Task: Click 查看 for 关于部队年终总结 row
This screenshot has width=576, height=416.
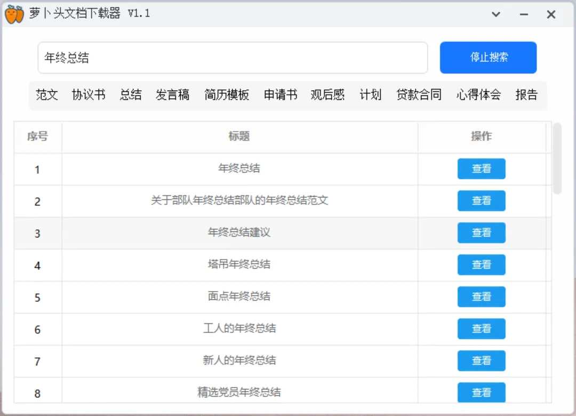Action: pos(481,201)
